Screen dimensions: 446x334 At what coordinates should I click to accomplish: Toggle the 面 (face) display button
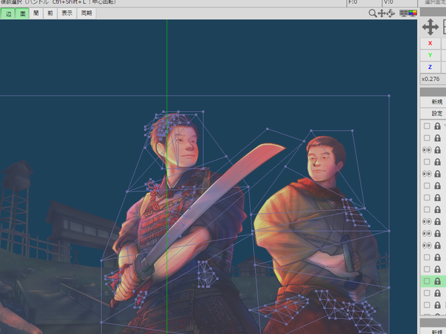(x=22, y=13)
